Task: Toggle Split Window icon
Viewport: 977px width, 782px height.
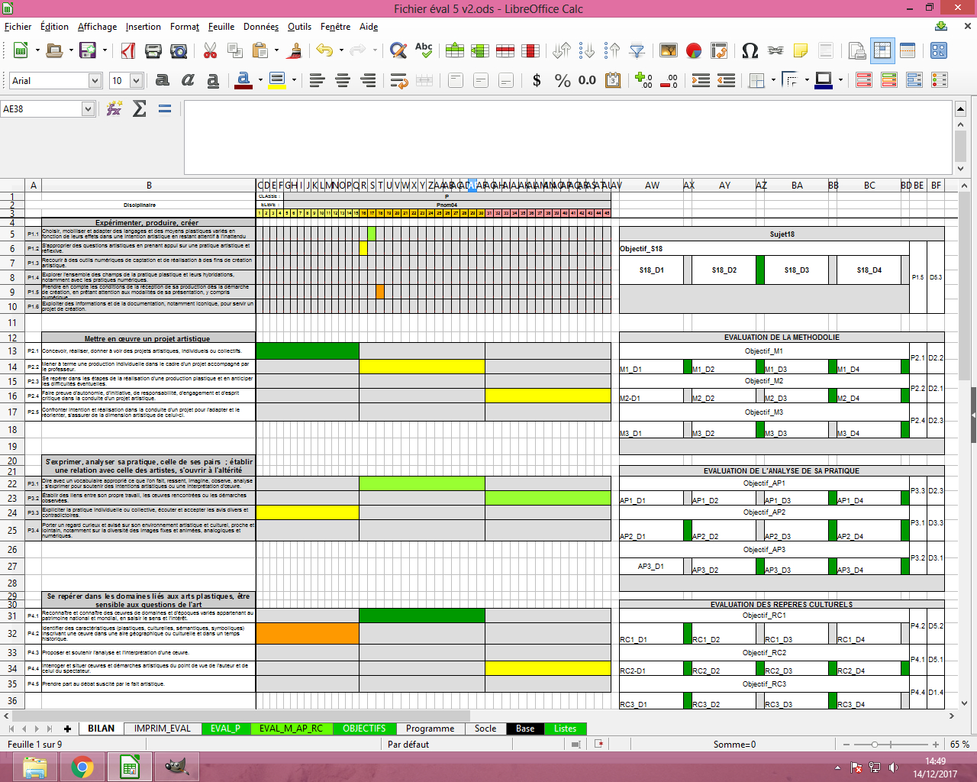Action: [908, 51]
